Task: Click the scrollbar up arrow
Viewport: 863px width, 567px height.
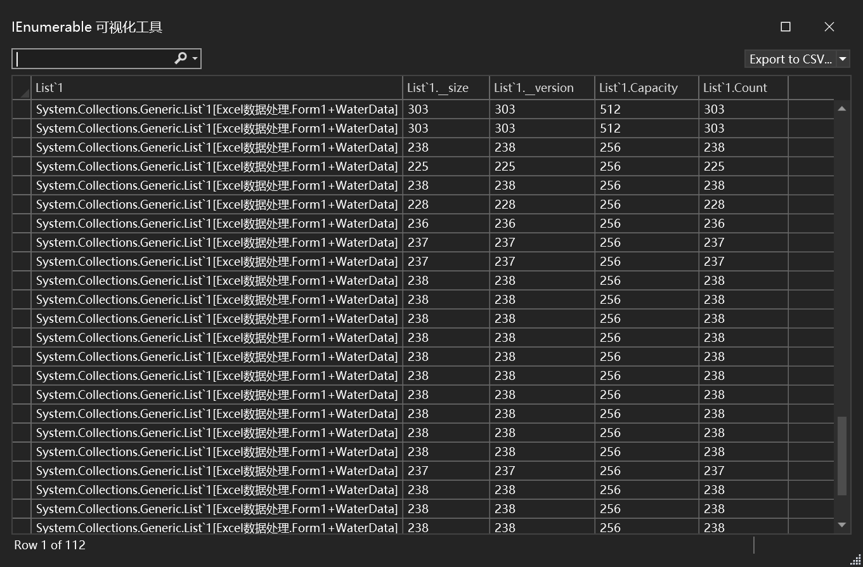Action: pos(842,108)
